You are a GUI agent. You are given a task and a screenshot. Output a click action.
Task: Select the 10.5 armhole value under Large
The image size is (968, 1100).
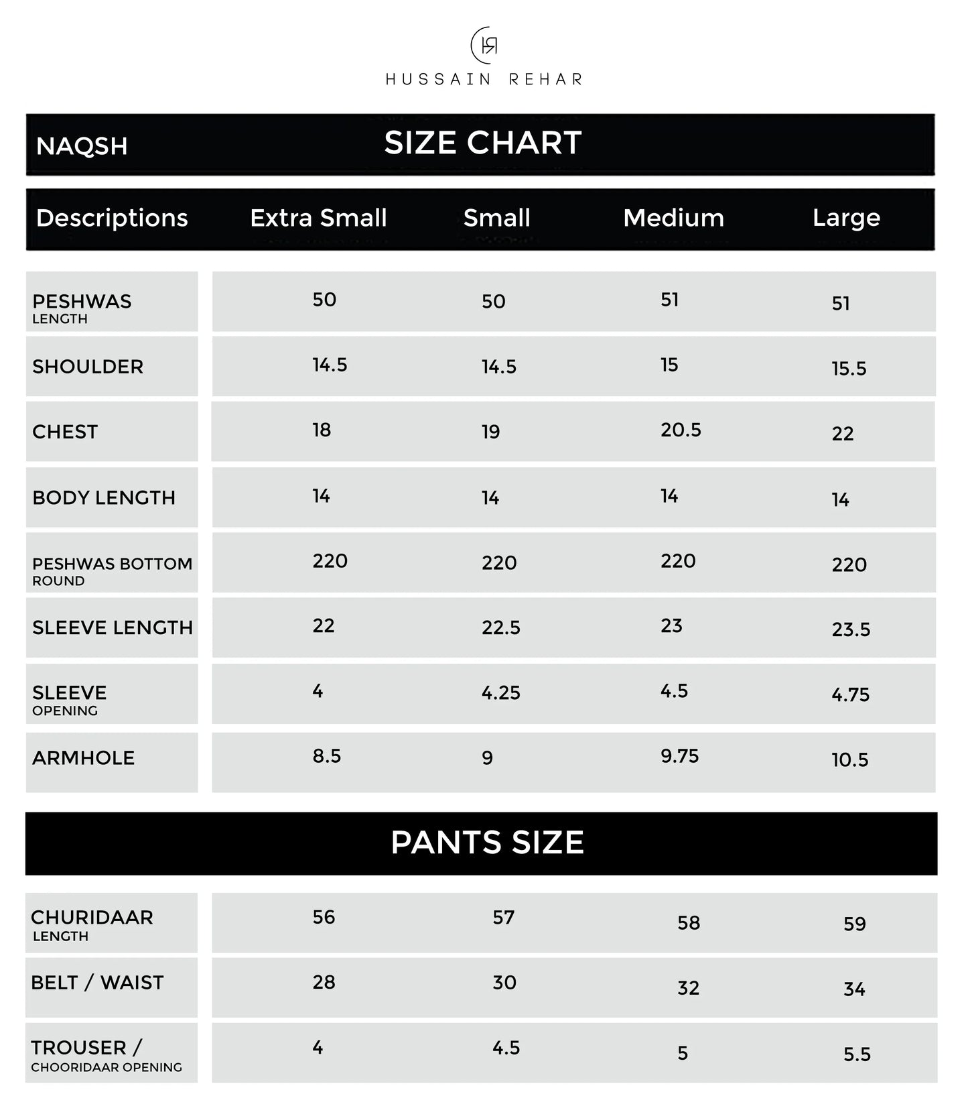[x=849, y=759]
